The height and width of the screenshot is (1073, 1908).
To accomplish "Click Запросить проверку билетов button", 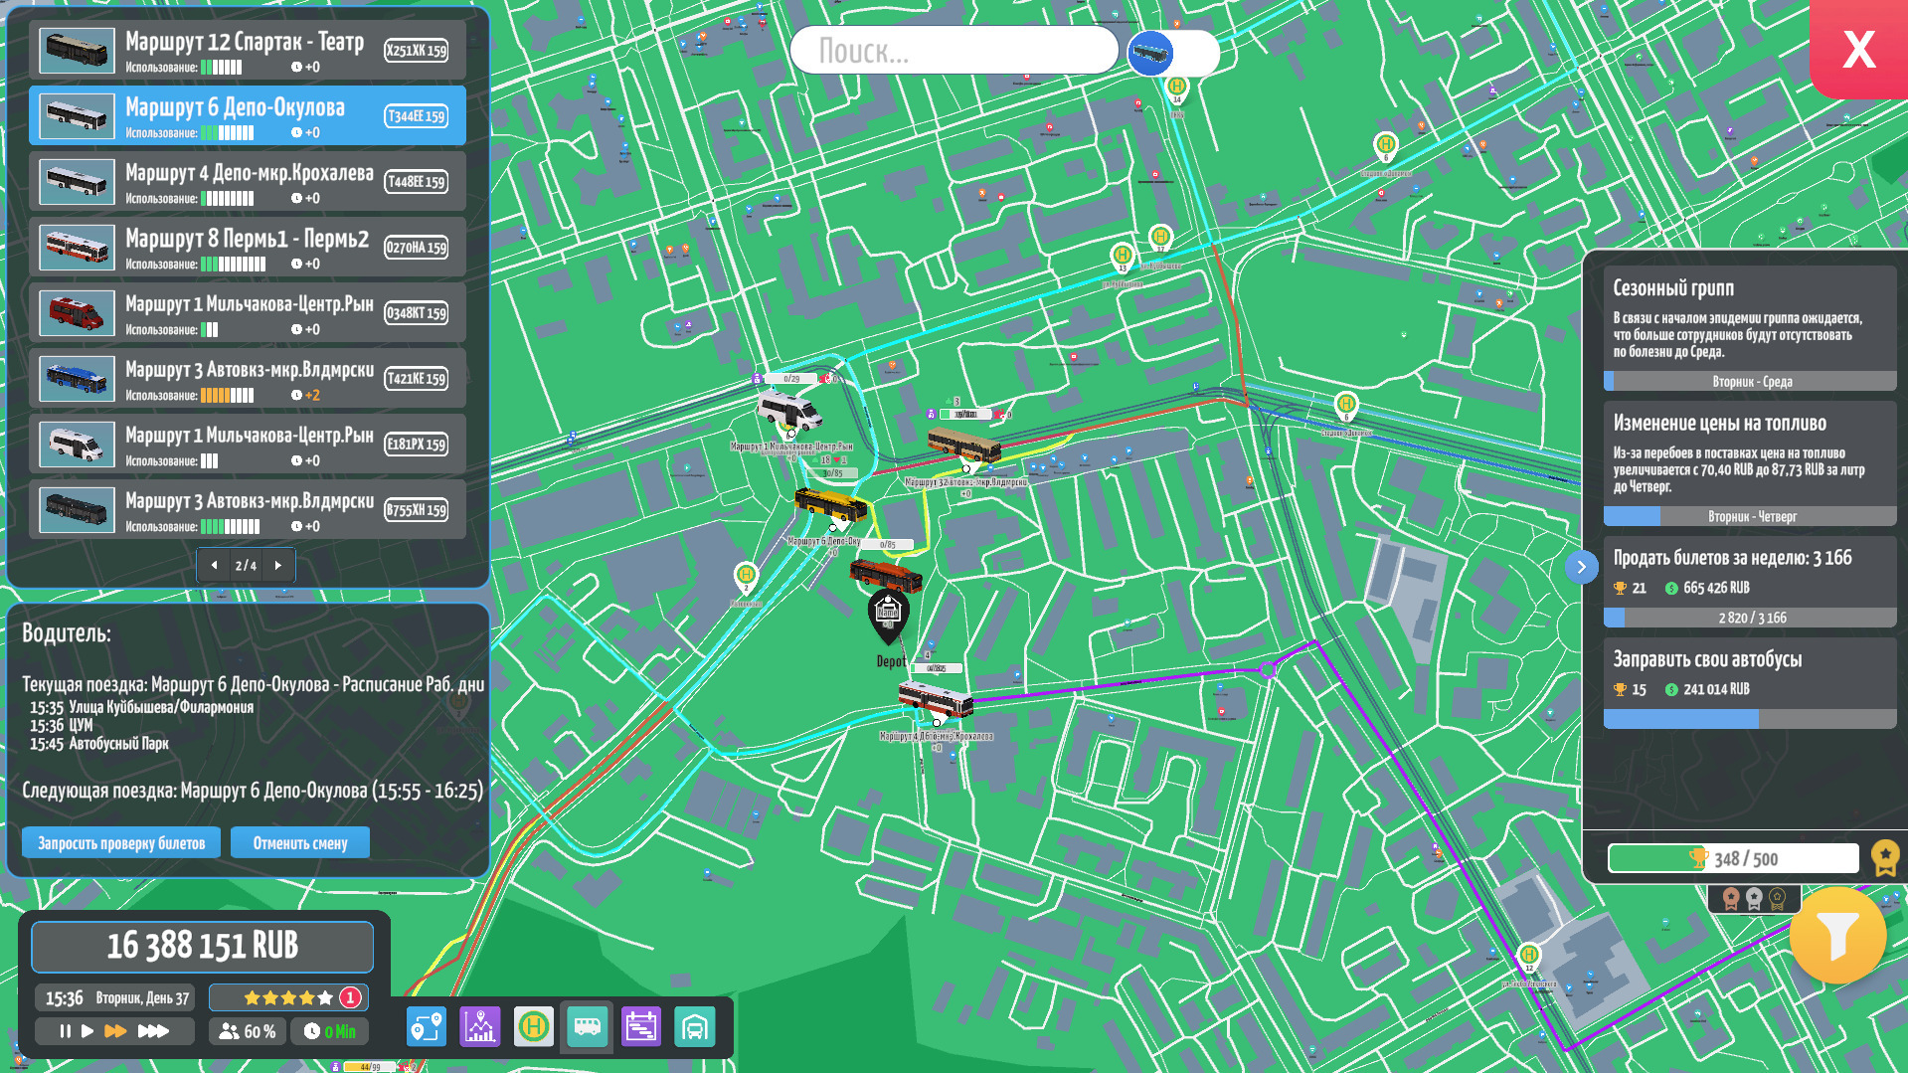I will click(121, 843).
